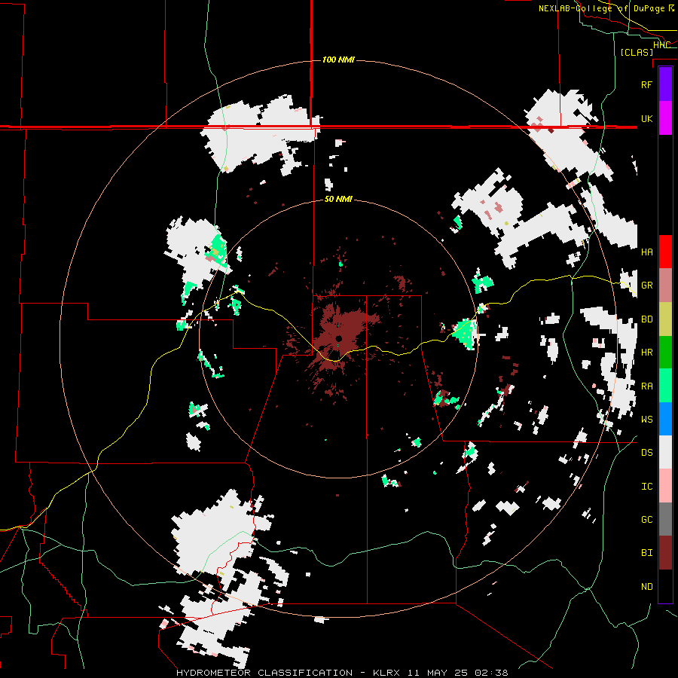
Task: Select the WS wet snow blue swatch
Action: [x=665, y=419]
